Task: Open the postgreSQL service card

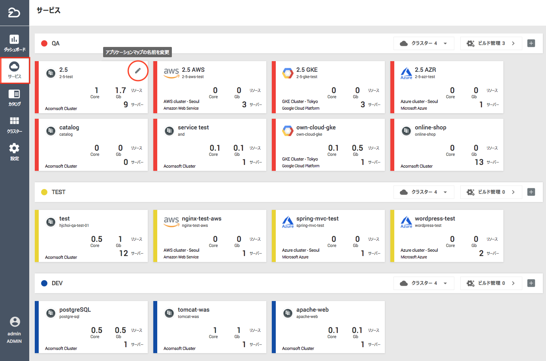Action: [92, 327]
